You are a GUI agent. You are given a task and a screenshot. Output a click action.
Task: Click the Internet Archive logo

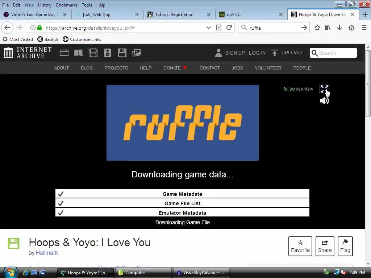28,53
